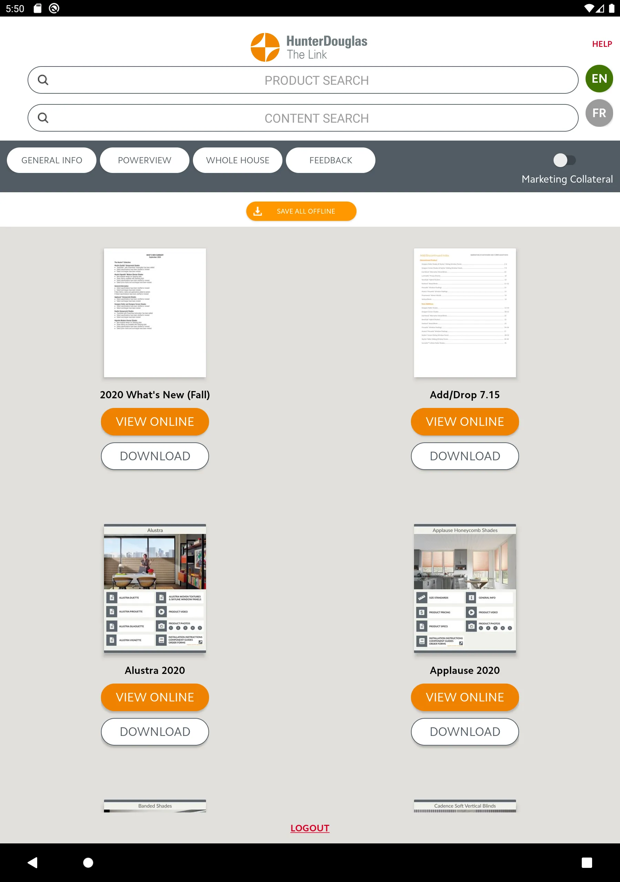Open the Alustra 2020 cover thumbnail

point(155,588)
